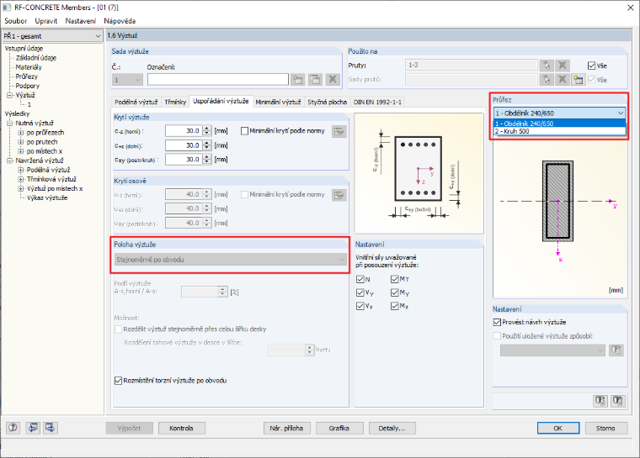
Task: Select 2 - Kruh 500 from dropdown list
Action: pyautogui.click(x=559, y=131)
